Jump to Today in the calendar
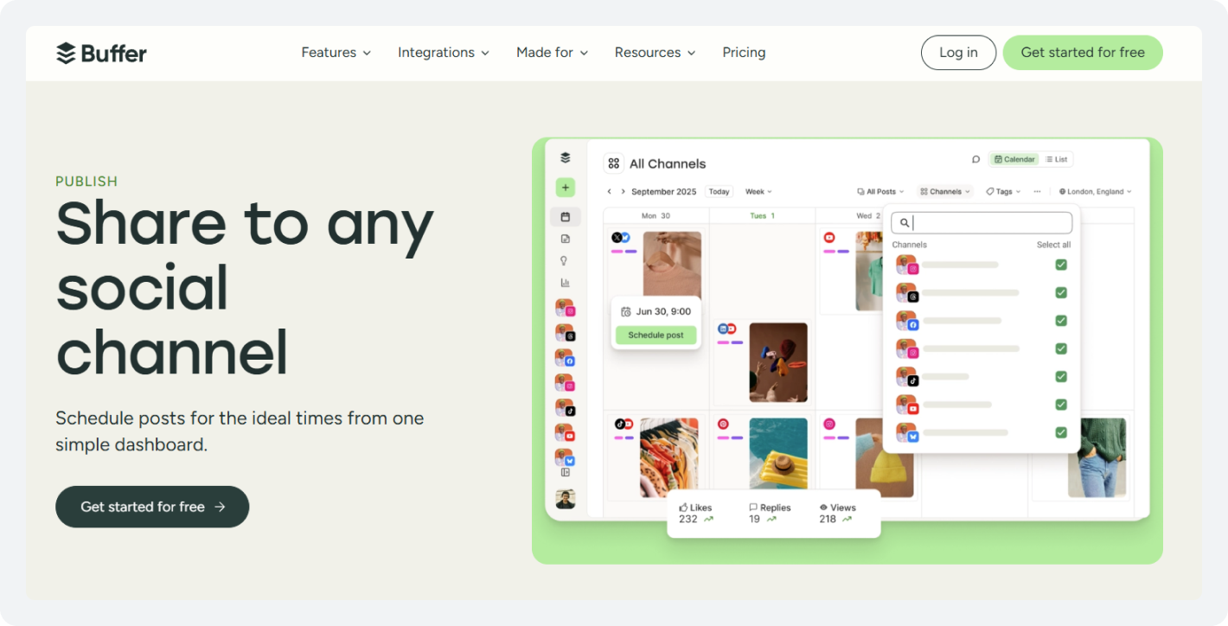Image resolution: width=1228 pixels, height=626 pixels. coord(719,192)
